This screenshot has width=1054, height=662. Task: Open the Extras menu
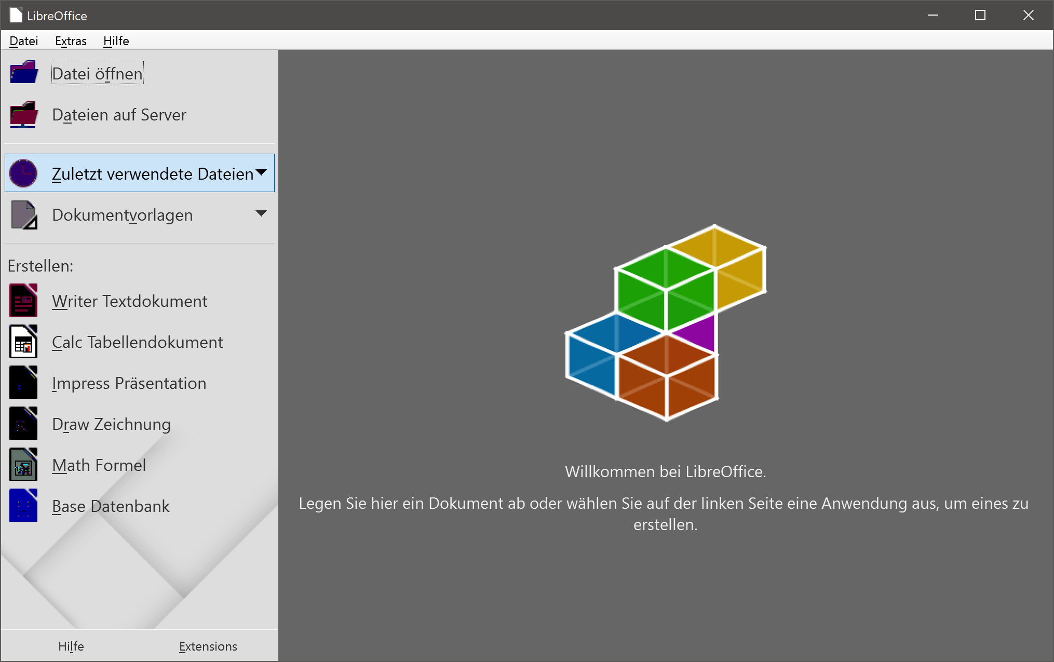71,41
